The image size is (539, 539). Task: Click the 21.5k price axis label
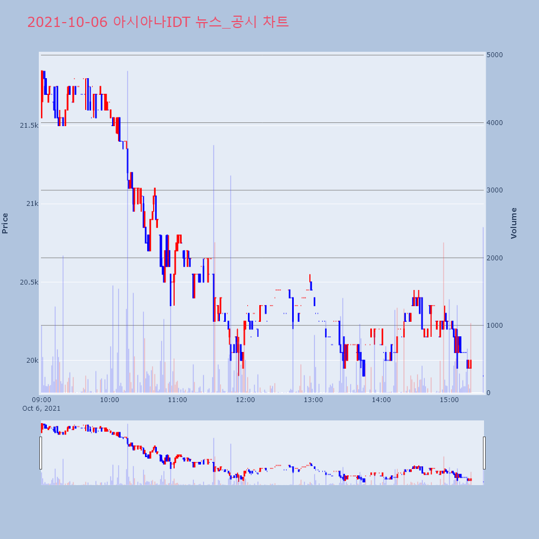(29, 126)
